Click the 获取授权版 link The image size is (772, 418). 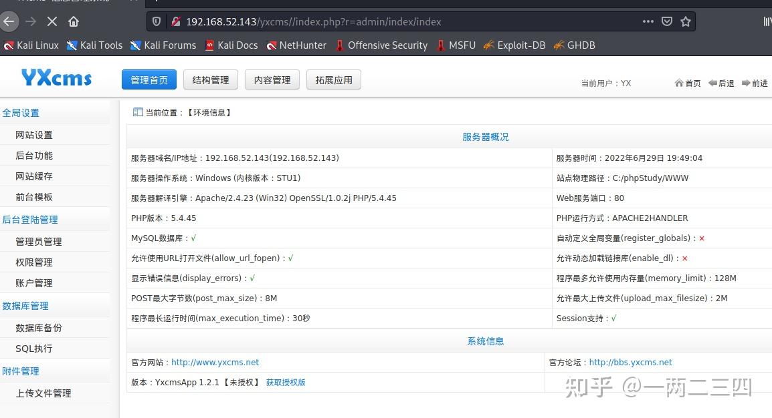(x=286, y=382)
